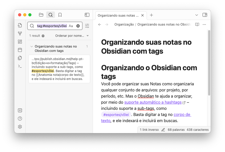Switch to the Files icon in the sidebar
The width and height of the screenshot is (225, 152).
coord(41,15)
